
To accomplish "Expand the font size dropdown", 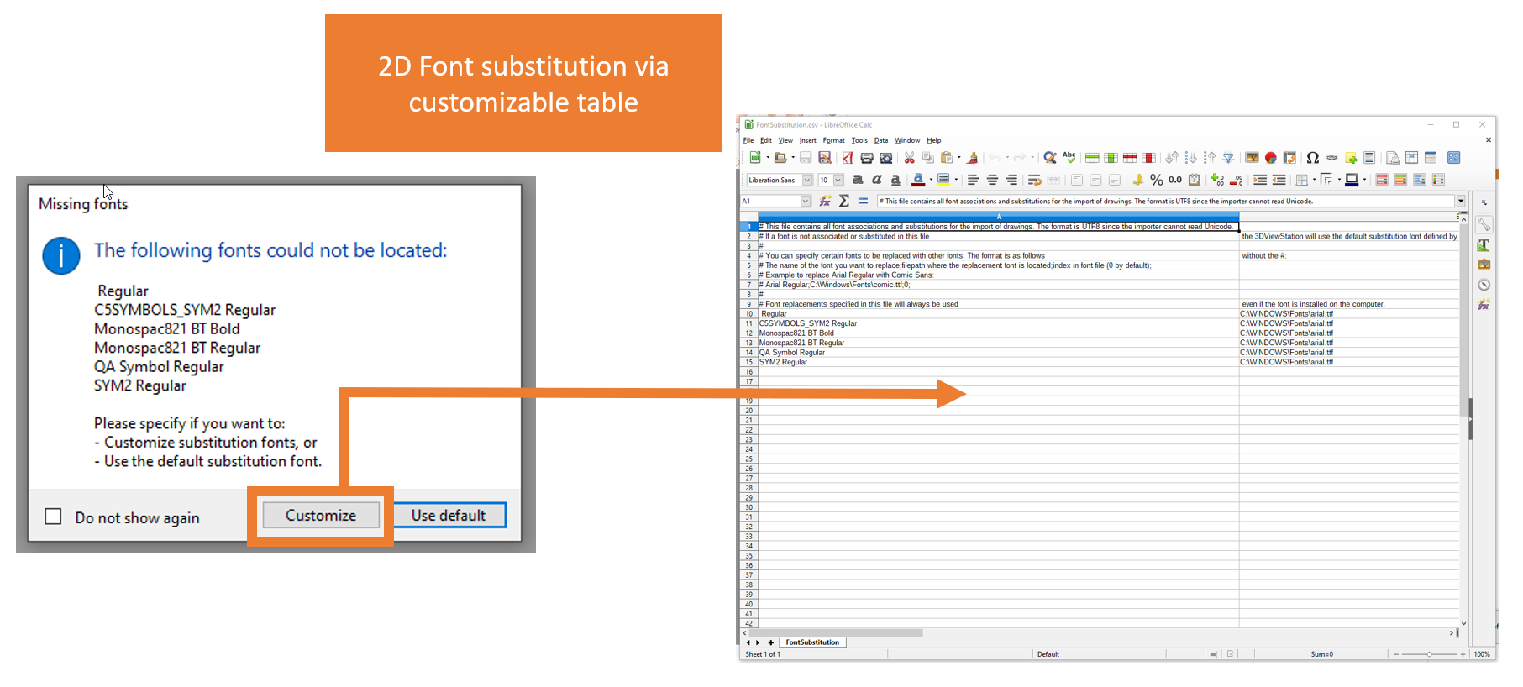I will (838, 181).
